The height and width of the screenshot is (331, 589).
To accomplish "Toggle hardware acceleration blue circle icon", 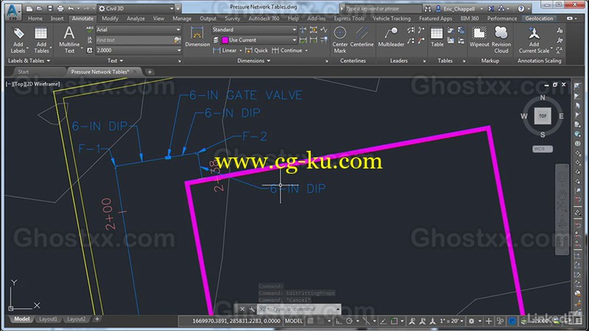I will (512, 321).
